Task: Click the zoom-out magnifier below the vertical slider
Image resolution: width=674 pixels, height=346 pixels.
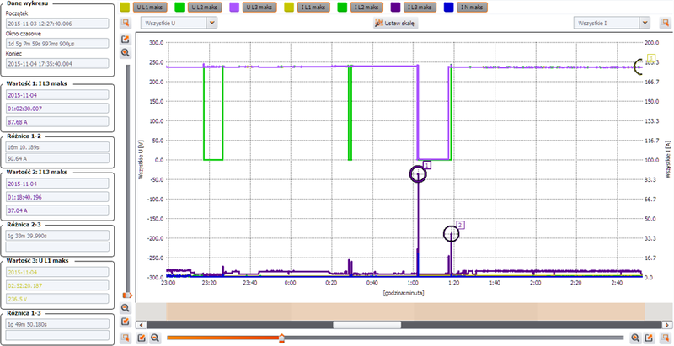Action: pyautogui.click(x=126, y=308)
